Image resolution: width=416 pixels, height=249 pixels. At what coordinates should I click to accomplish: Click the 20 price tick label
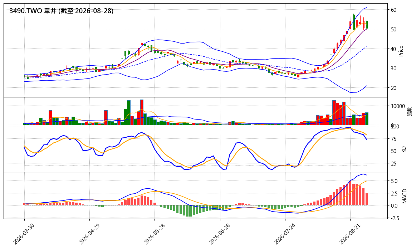(393, 88)
